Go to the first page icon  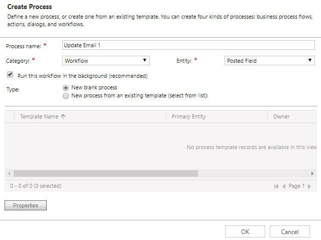point(276,186)
